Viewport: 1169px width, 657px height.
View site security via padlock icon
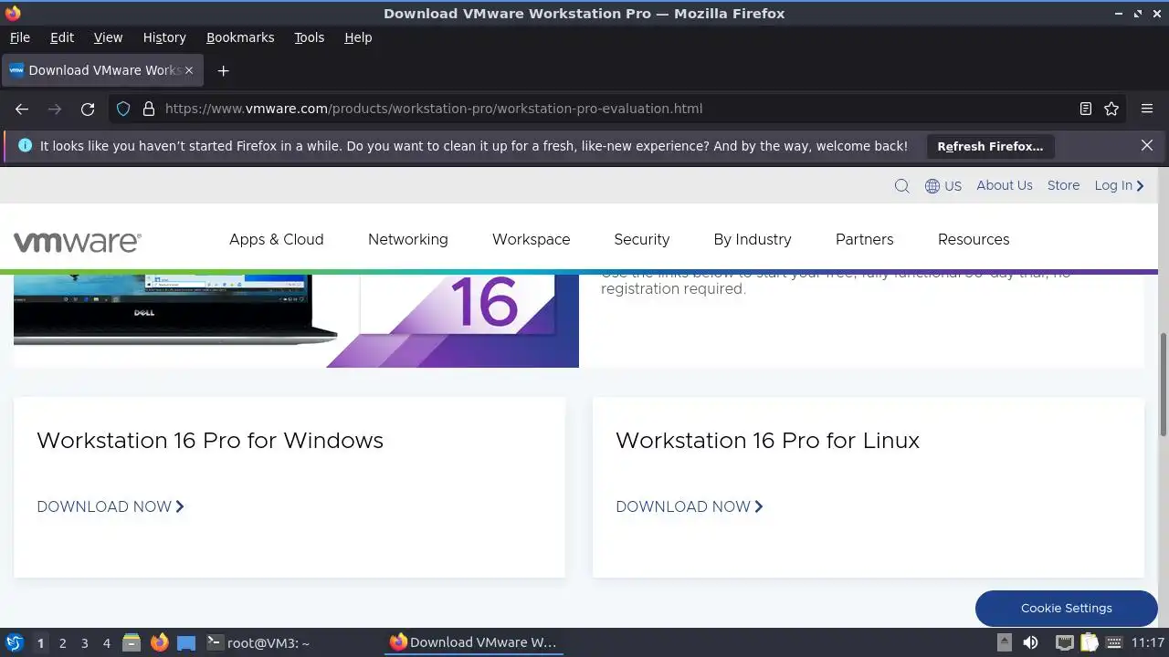pos(149,109)
